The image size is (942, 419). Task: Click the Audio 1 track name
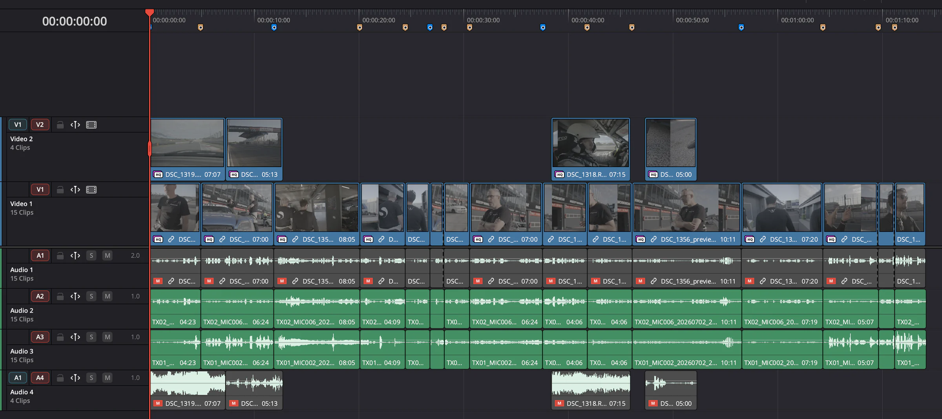22,270
